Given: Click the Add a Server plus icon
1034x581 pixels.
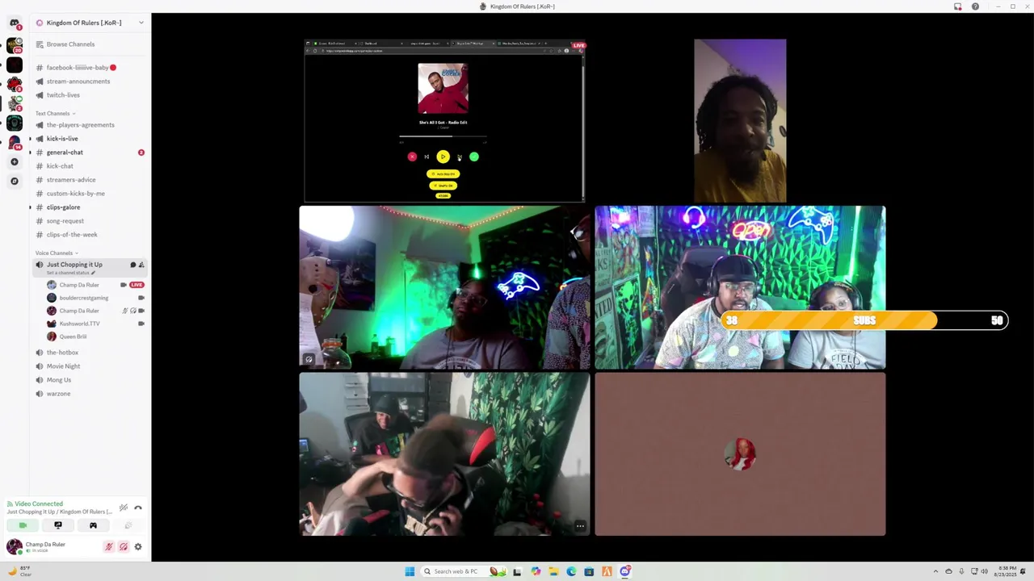Looking at the screenshot, I should pos(15,162).
